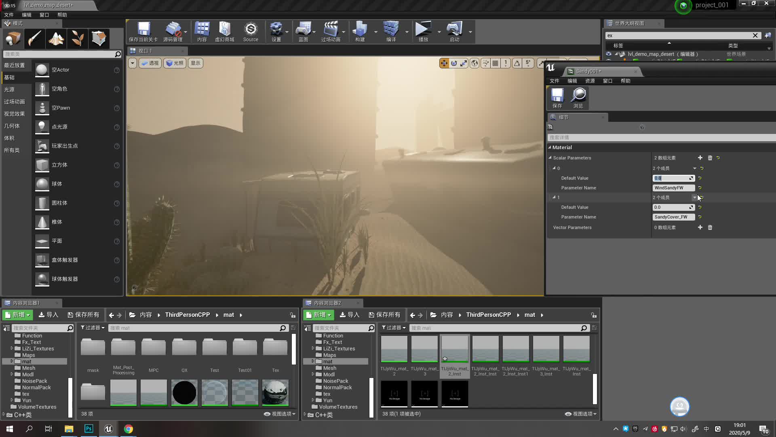This screenshot has height=437, width=776.
Task: Click the 启动 (Launch) toolbar icon
Action: point(454,32)
